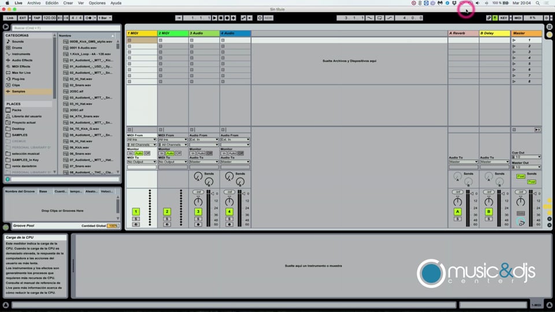Open track 4 Audio To Master dropdown
The width and height of the screenshot is (555, 312).
(x=235, y=162)
